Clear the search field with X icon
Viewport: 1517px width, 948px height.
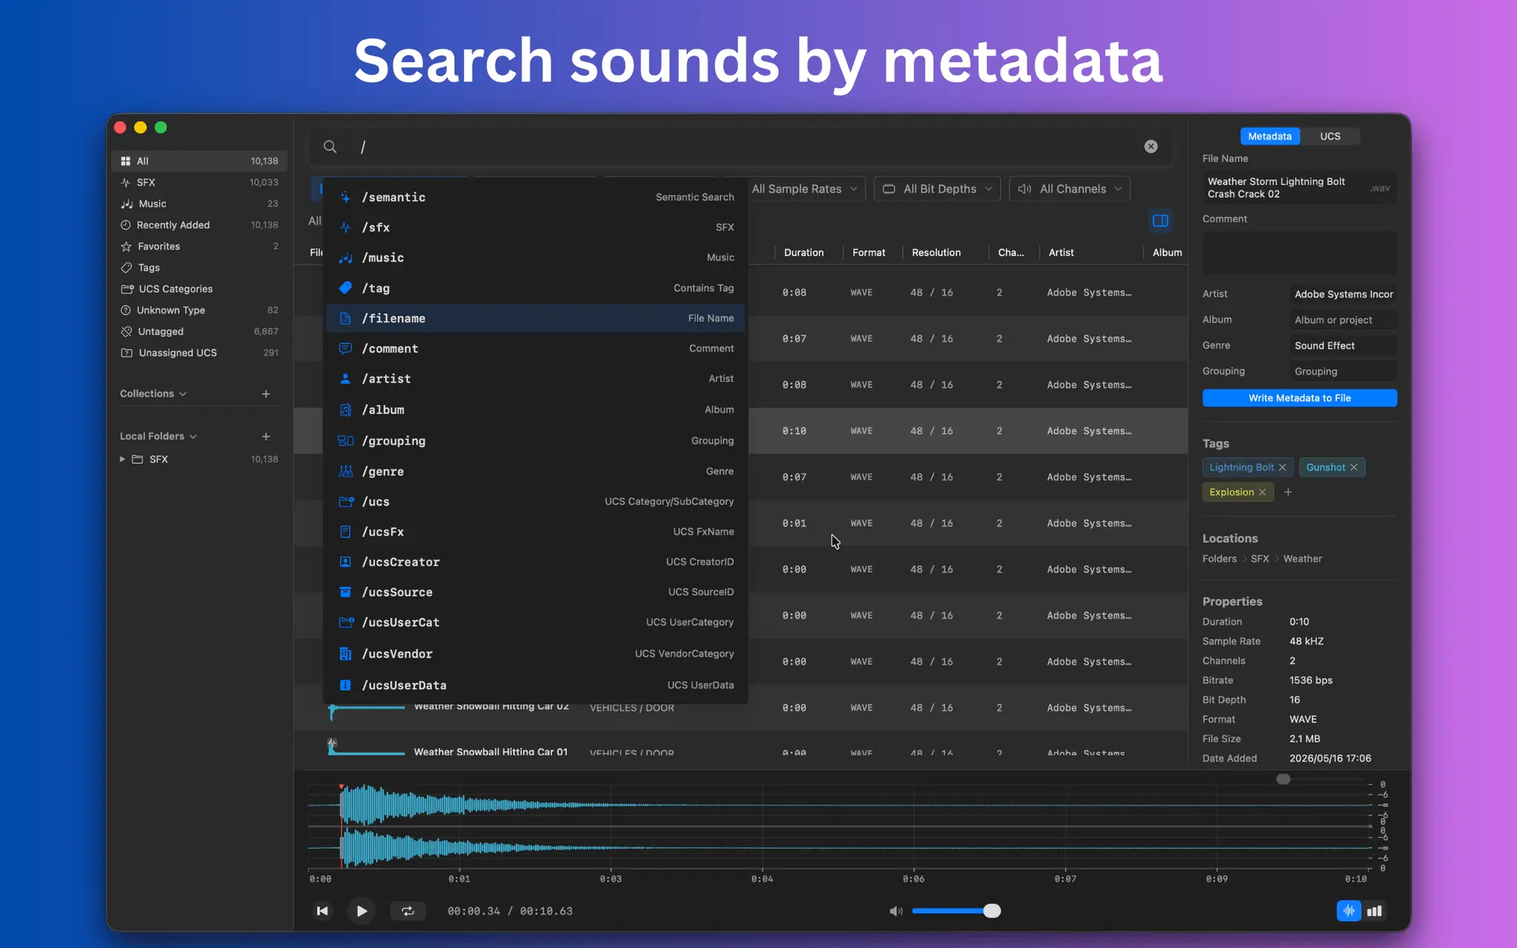(x=1150, y=147)
